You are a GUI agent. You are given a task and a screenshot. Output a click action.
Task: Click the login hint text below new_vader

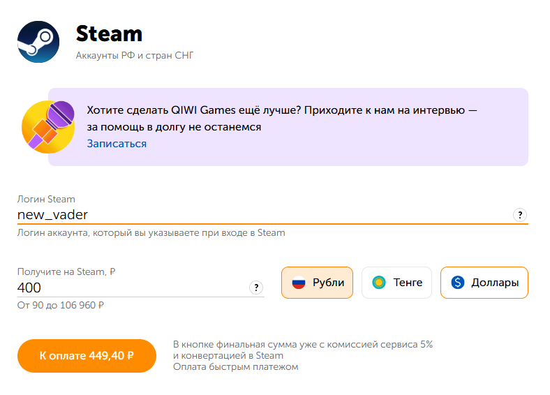[151, 233]
